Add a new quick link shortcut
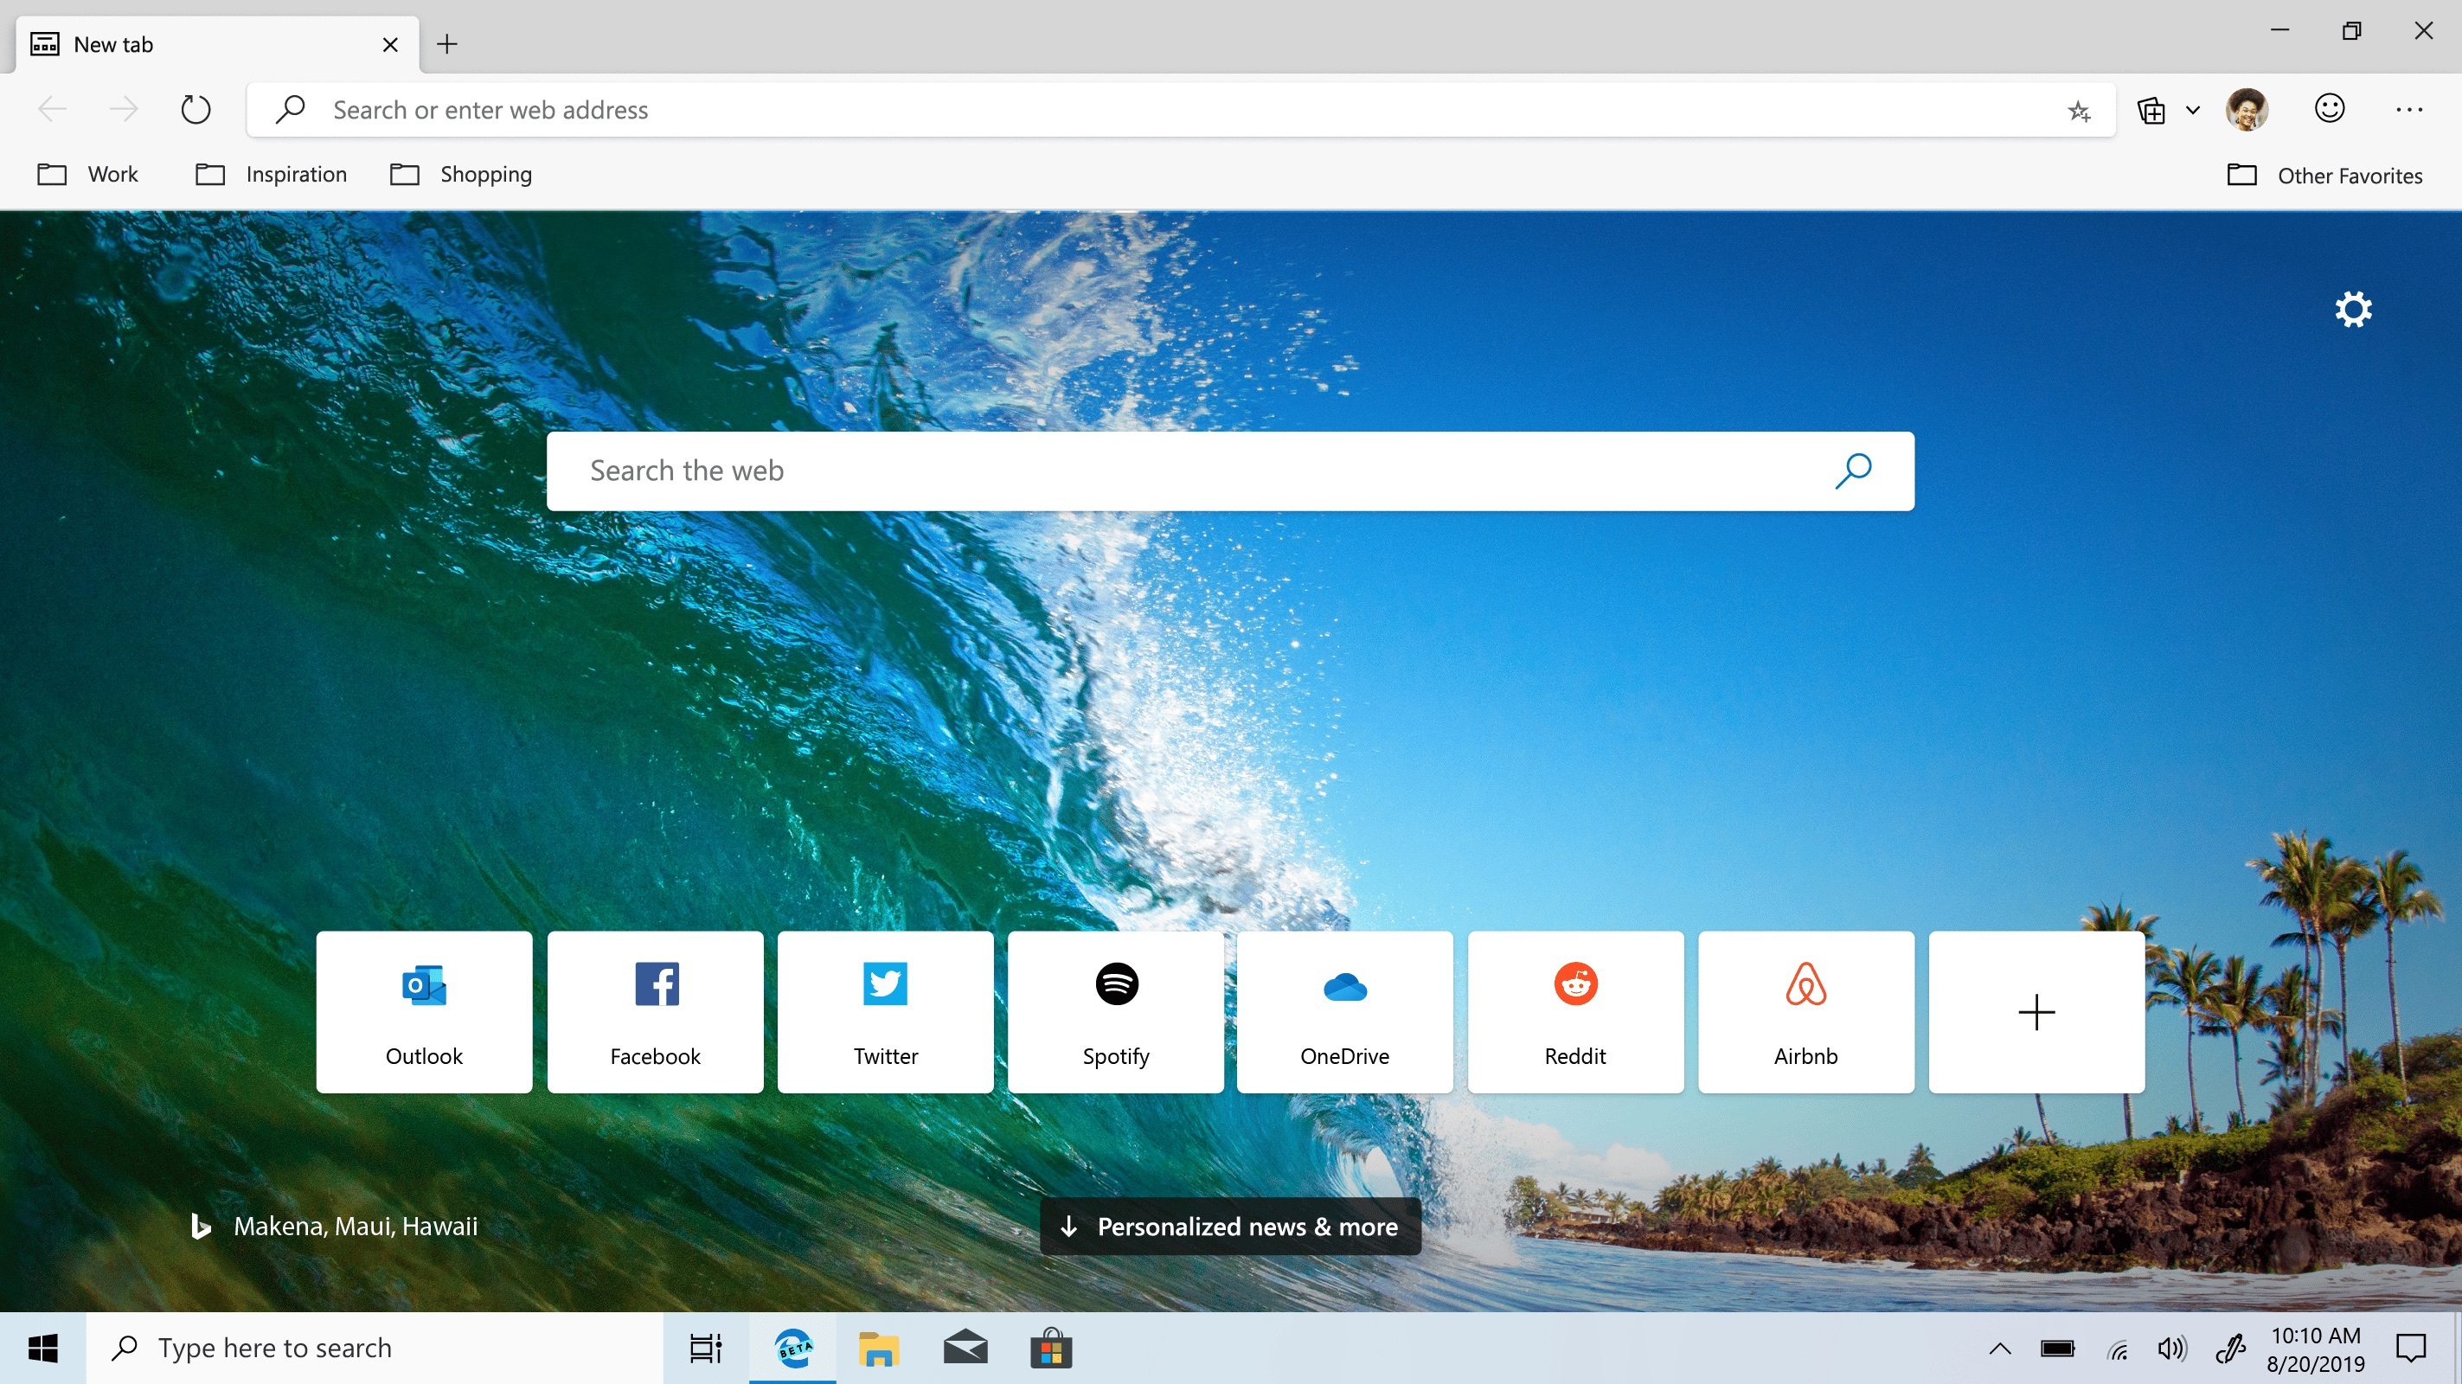Image resolution: width=2462 pixels, height=1384 pixels. point(2036,1010)
